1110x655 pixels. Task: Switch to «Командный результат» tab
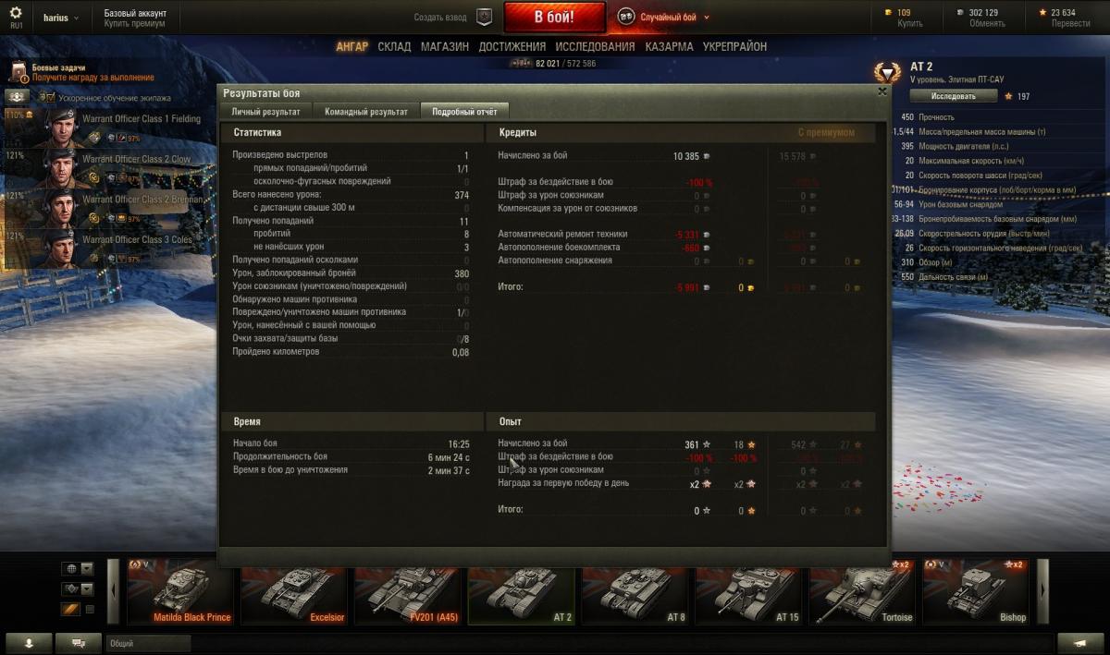pos(365,112)
